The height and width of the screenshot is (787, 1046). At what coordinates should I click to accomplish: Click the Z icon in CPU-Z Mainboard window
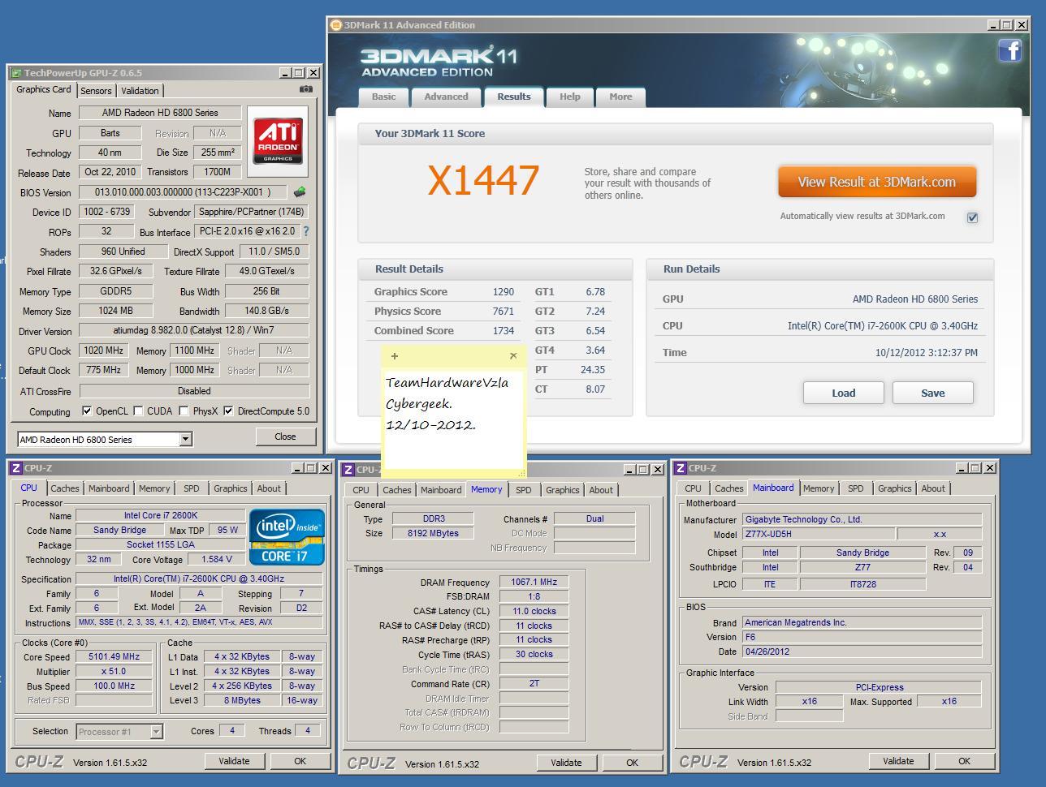(681, 468)
